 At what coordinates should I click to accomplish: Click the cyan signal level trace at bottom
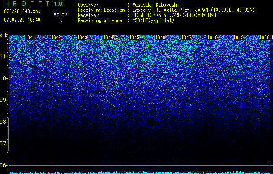(139, 173)
